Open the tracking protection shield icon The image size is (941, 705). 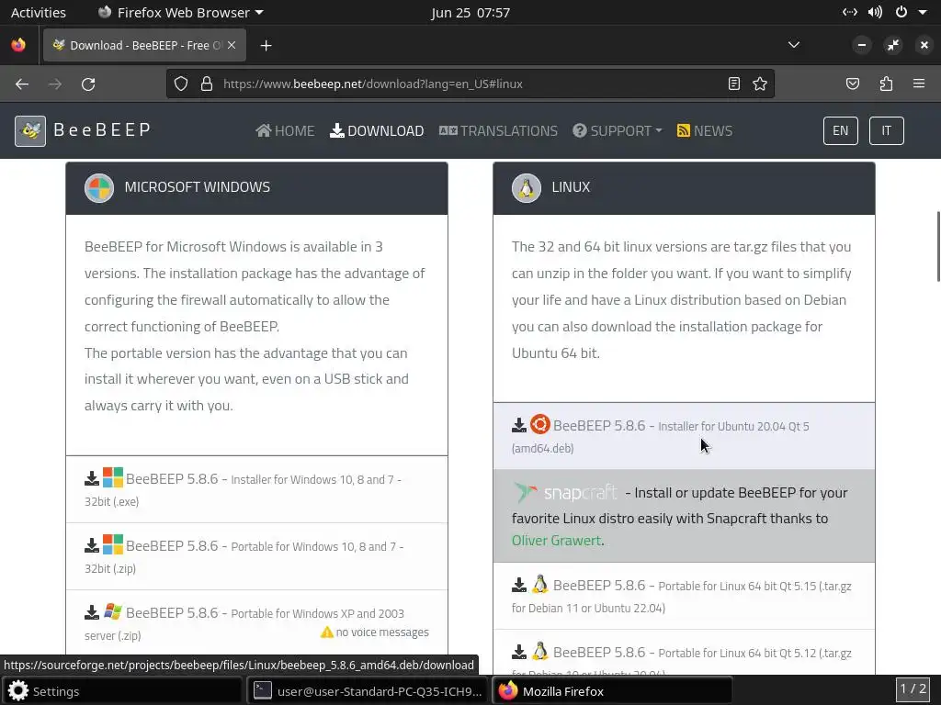point(181,84)
